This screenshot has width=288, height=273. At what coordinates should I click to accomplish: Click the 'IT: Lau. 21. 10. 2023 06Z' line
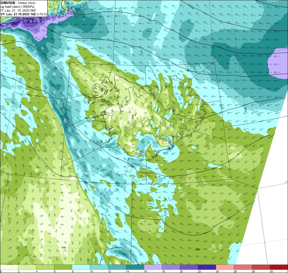[x=18, y=10]
